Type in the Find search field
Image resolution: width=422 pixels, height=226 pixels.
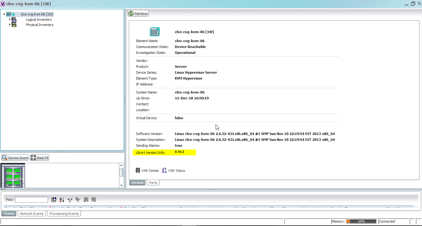click(x=31, y=200)
